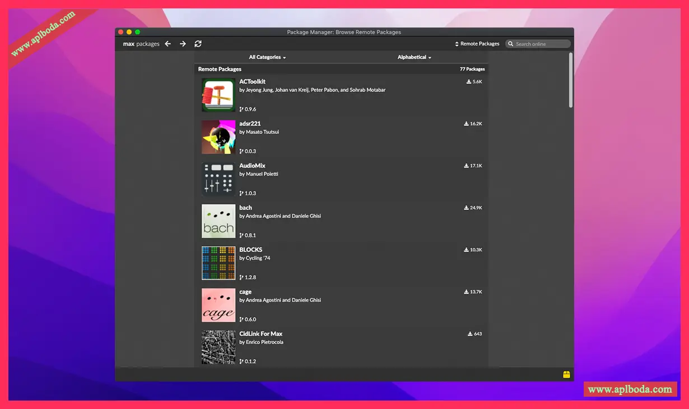Open the cage package thumbnail
The height and width of the screenshot is (409, 689).
coord(218,305)
